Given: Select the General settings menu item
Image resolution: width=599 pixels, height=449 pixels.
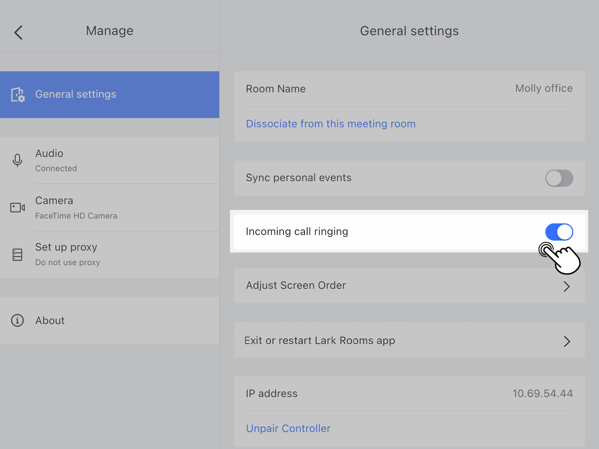Looking at the screenshot, I should tap(75, 94).
